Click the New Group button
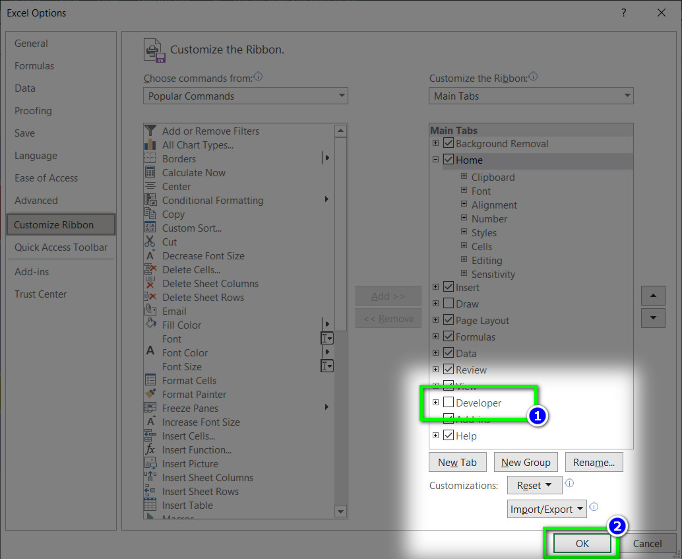Screen dimensions: 682x559 click(x=526, y=463)
